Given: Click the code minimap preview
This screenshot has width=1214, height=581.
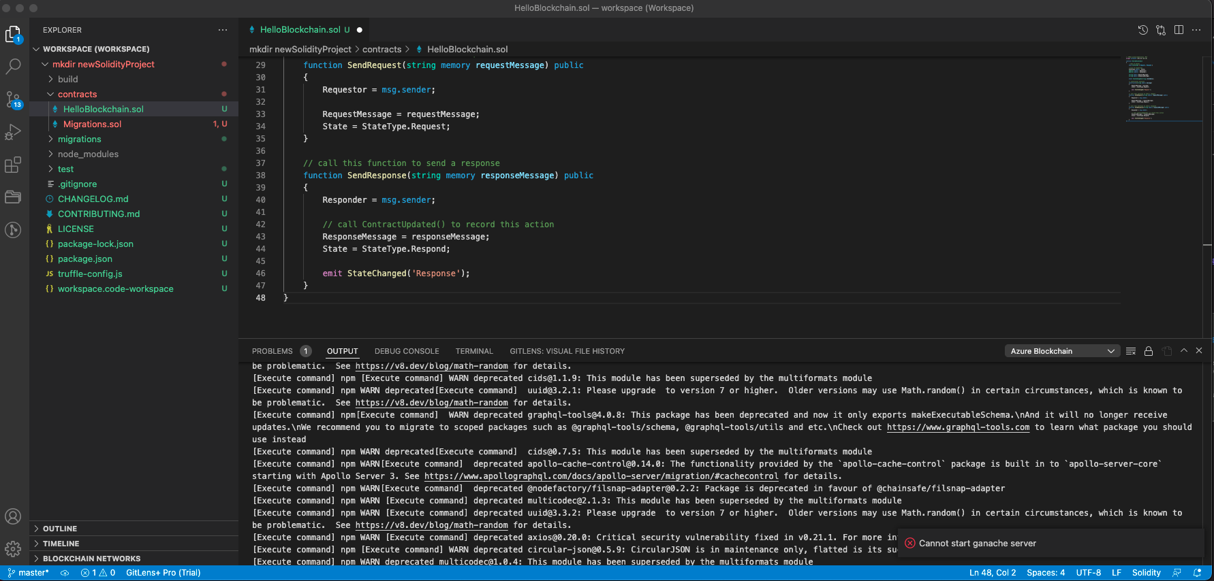Looking at the screenshot, I should tap(1164, 88).
